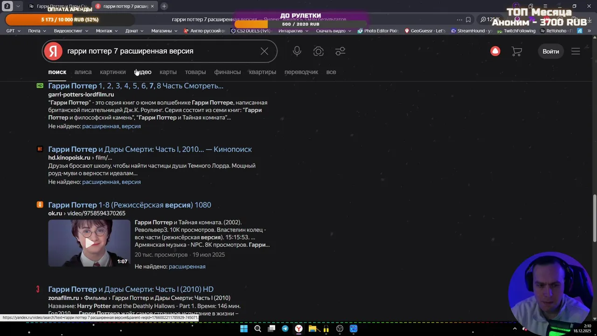The height and width of the screenshot is (336, 597).
Task: Open garri-potters-lordfilm.ru site link
Action: click(x=81, y=94)
